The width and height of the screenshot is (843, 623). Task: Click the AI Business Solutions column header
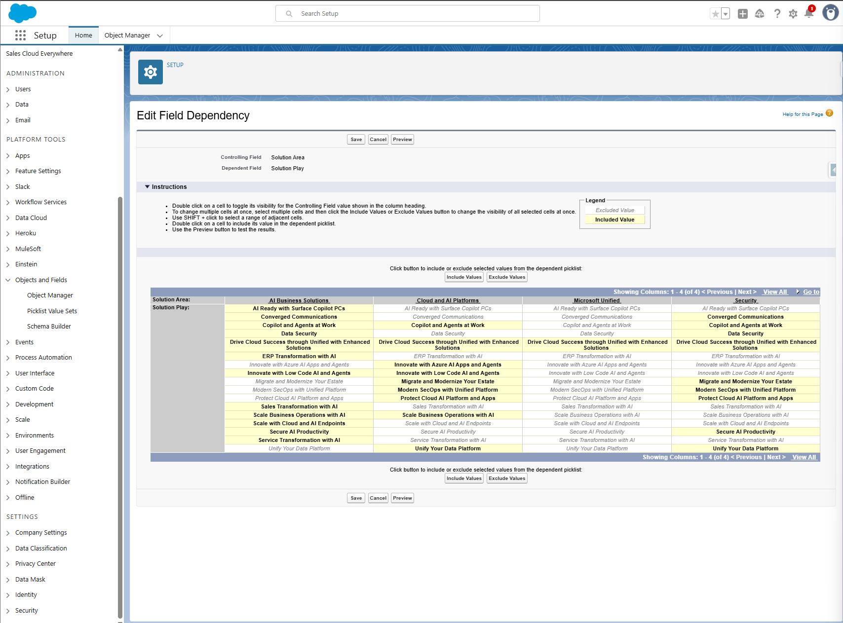tap(299, 300)
